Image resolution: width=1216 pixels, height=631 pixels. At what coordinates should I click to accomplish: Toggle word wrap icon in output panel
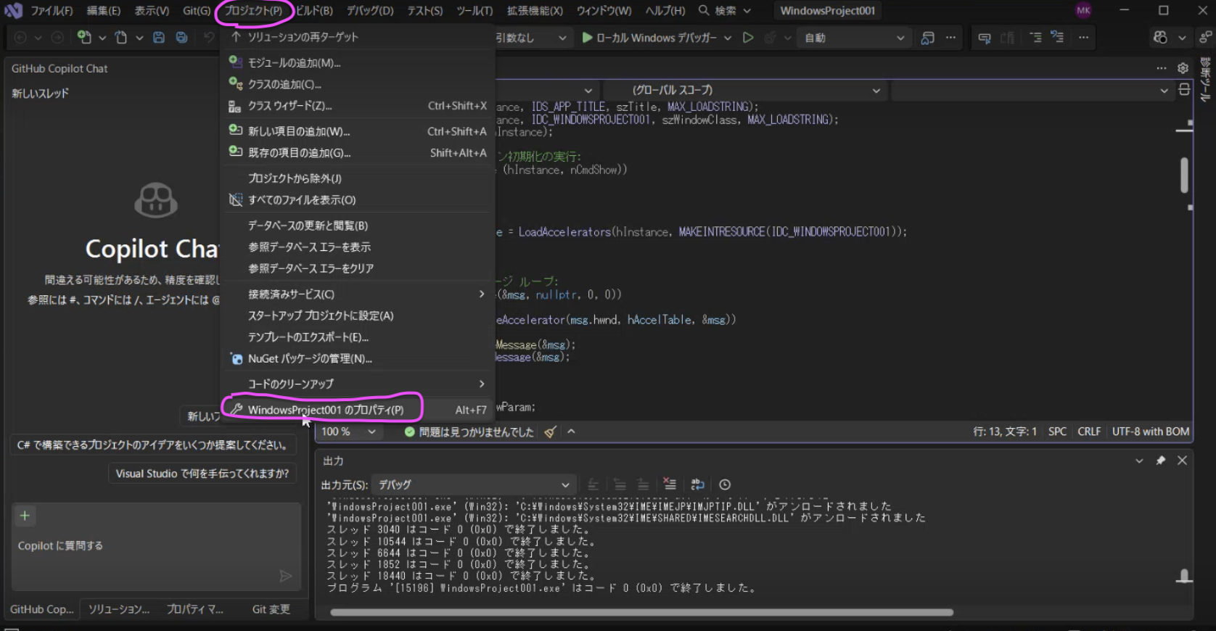coord(697,484)
